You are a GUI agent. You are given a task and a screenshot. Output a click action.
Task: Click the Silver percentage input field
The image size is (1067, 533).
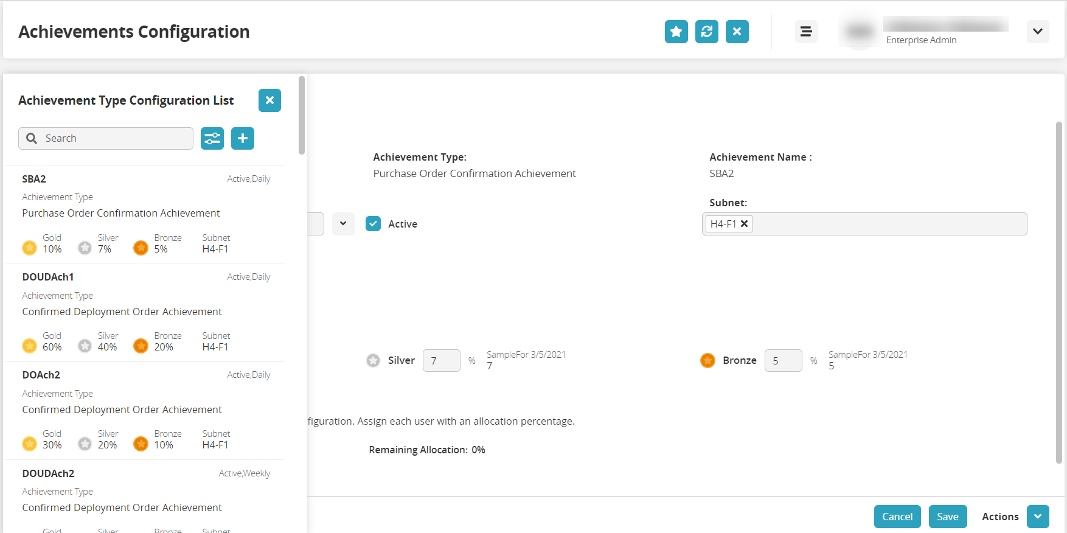(x=441, y=361)
